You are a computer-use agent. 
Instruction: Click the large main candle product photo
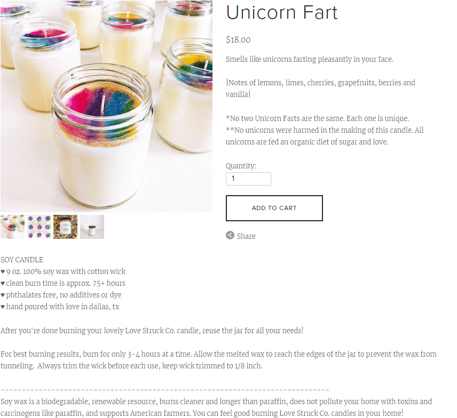[106, 106]
